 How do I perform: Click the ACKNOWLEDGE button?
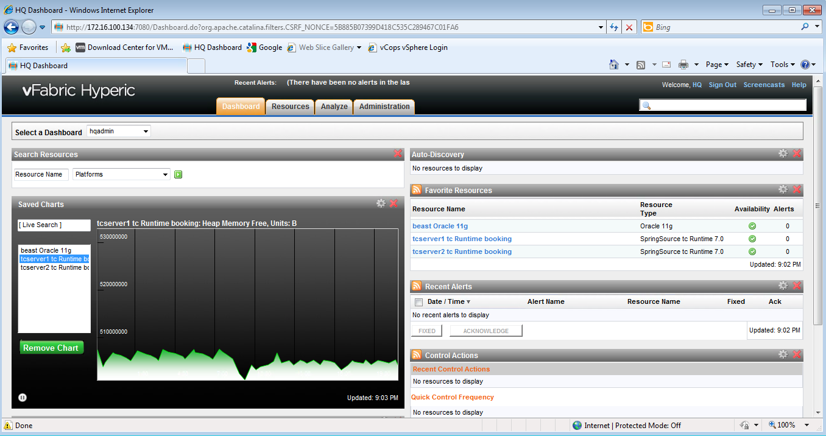(485, 331)
